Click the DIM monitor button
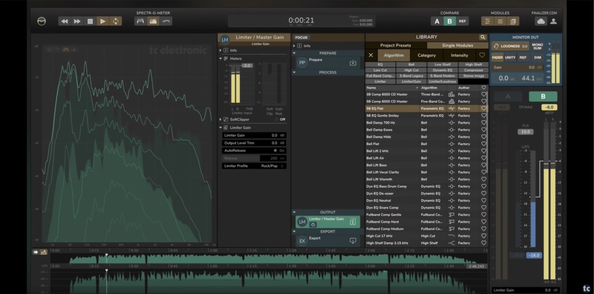Image resolution: width=594 pixels, height=294 pixels. tap(537, 57)
